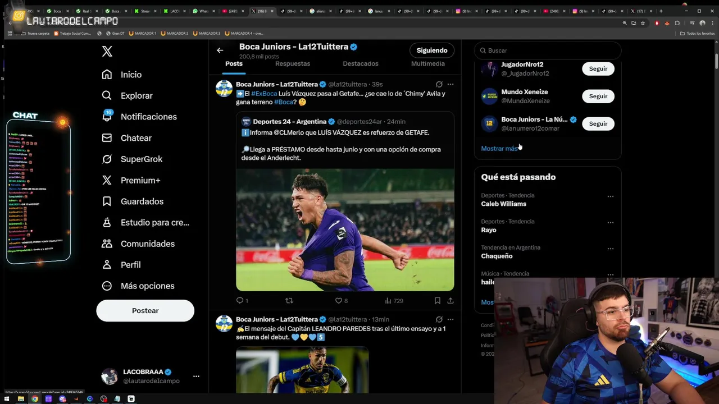
Task: Expand Más opciones in the sidebar
Action: click(x=138, y=286)
